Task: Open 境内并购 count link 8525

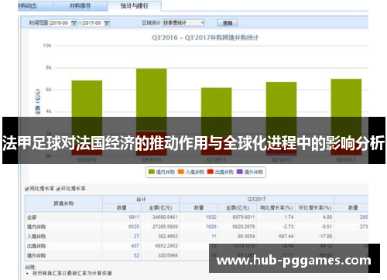Action: (x=134, y=227)
